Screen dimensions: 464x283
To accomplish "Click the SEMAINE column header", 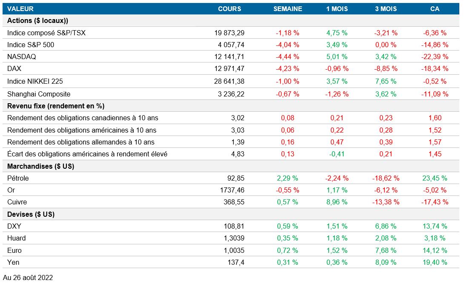I will pos(287,8).
